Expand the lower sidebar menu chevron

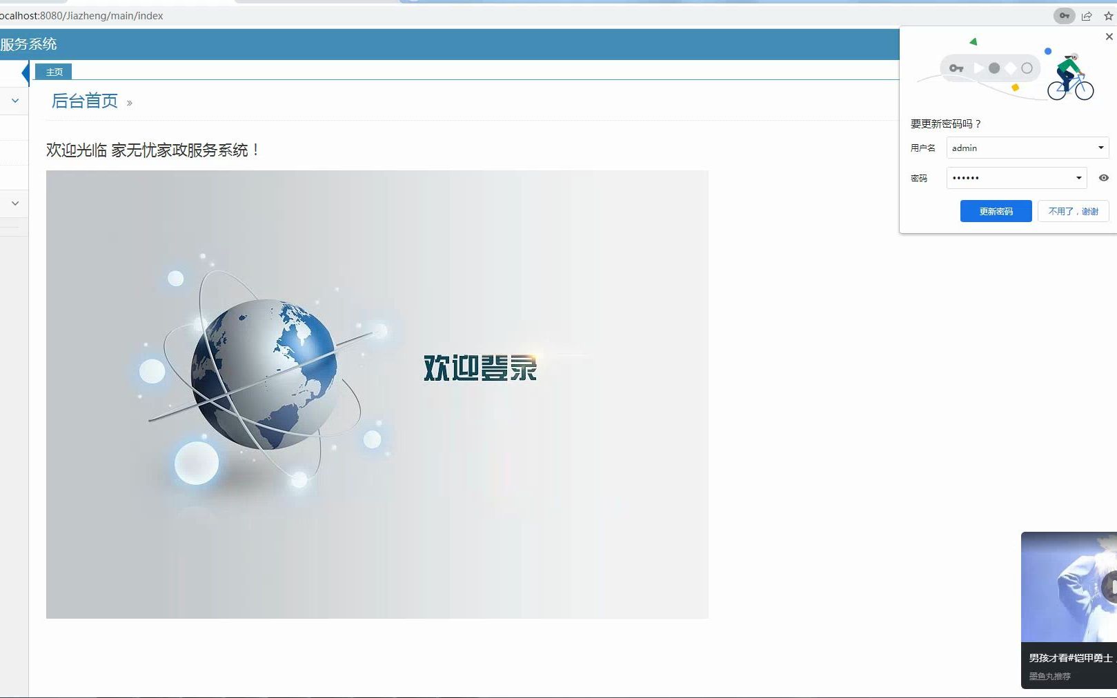click(14, 203)
